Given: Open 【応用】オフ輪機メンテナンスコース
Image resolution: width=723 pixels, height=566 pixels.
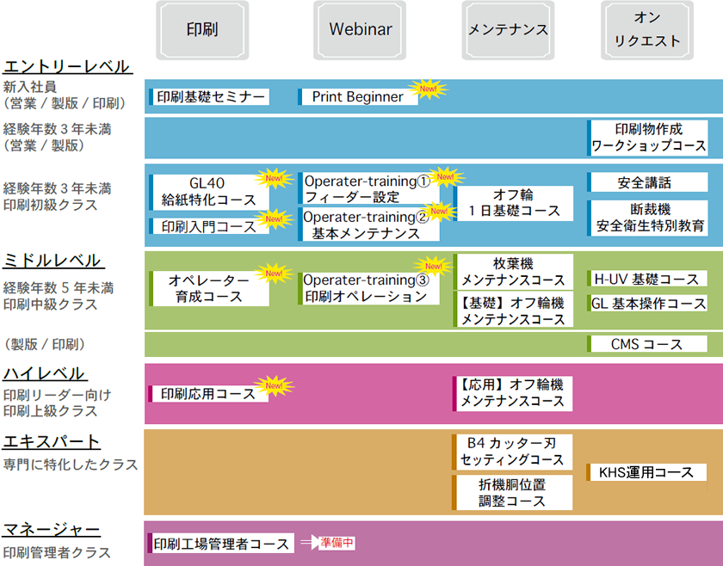Looking at the screenshot, I should click(x=512, y=394).
